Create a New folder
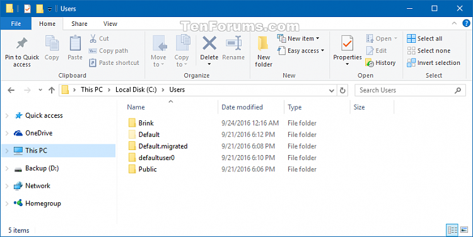 click(264, 51)
